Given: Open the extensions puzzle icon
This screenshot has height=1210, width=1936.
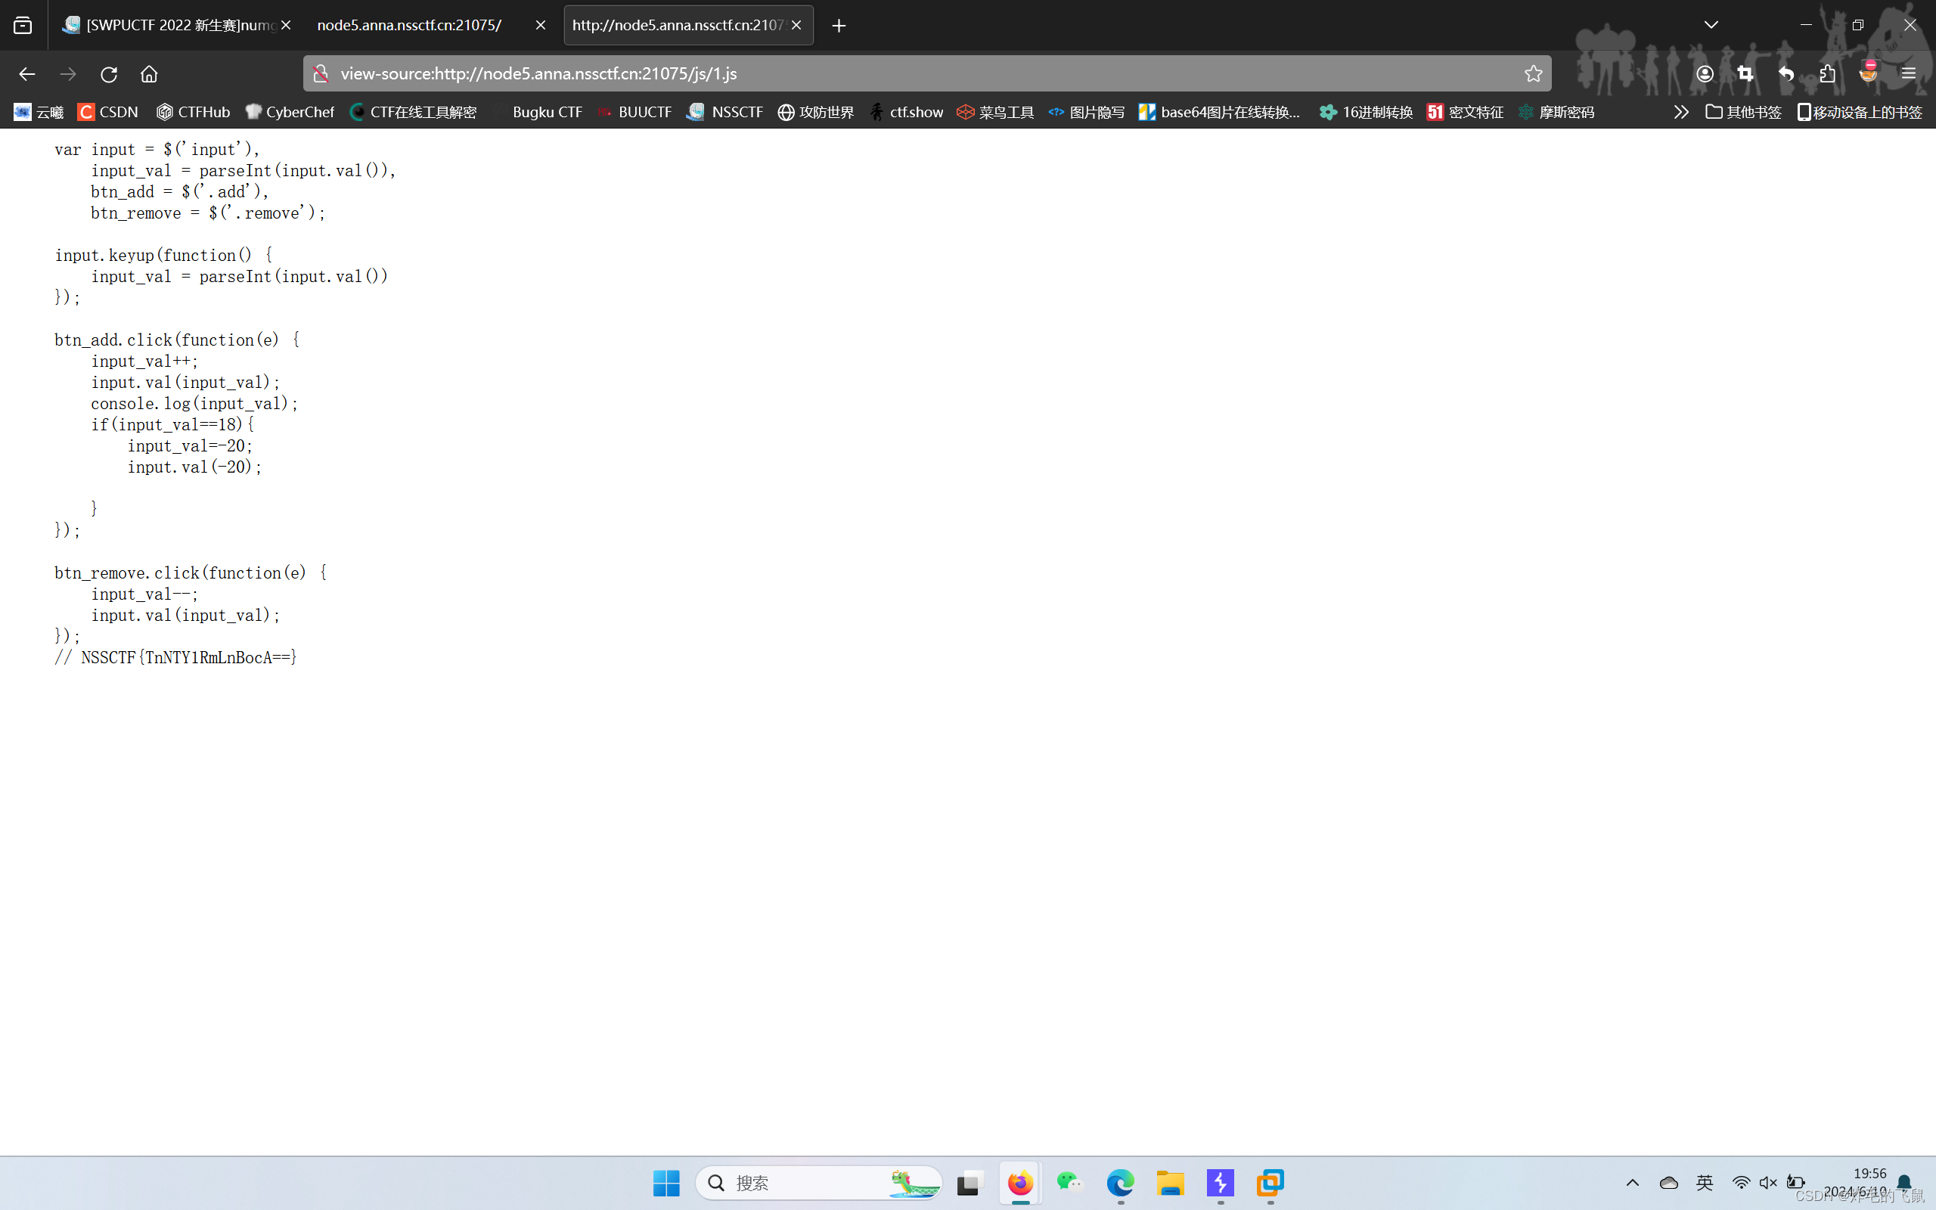Looking at the screenshot, I should (1827, 73).
